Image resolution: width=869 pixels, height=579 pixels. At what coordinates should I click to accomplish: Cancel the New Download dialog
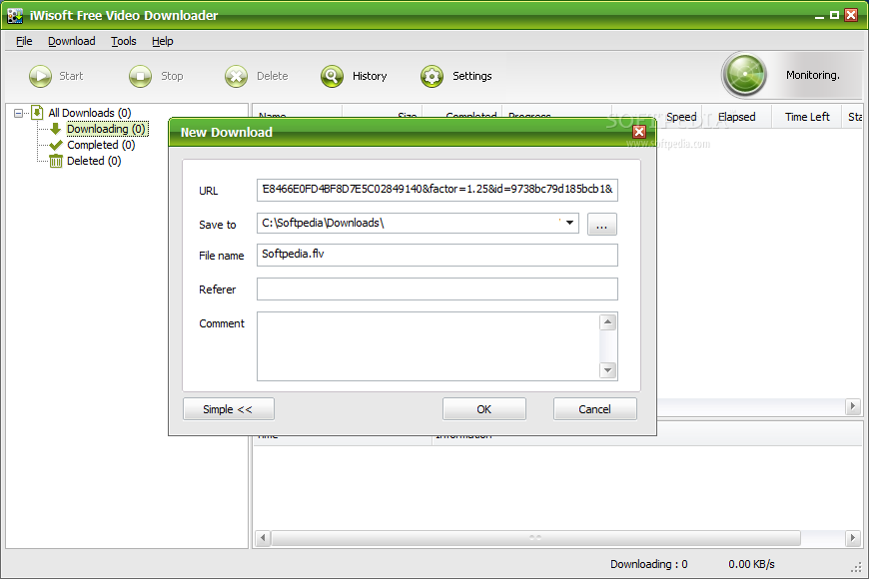[594, 409]
